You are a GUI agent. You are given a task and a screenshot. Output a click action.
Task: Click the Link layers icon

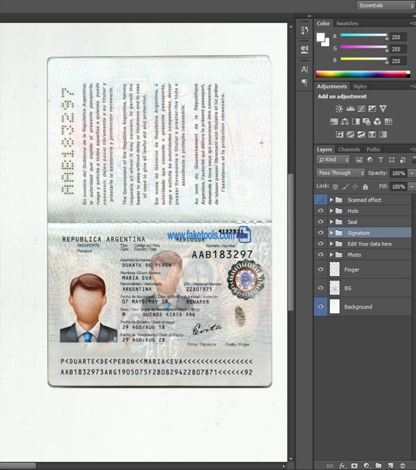point(330,466)
